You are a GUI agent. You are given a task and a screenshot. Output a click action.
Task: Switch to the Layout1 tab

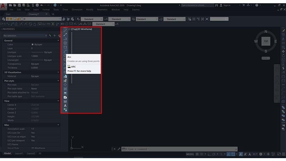coord(19,153)
